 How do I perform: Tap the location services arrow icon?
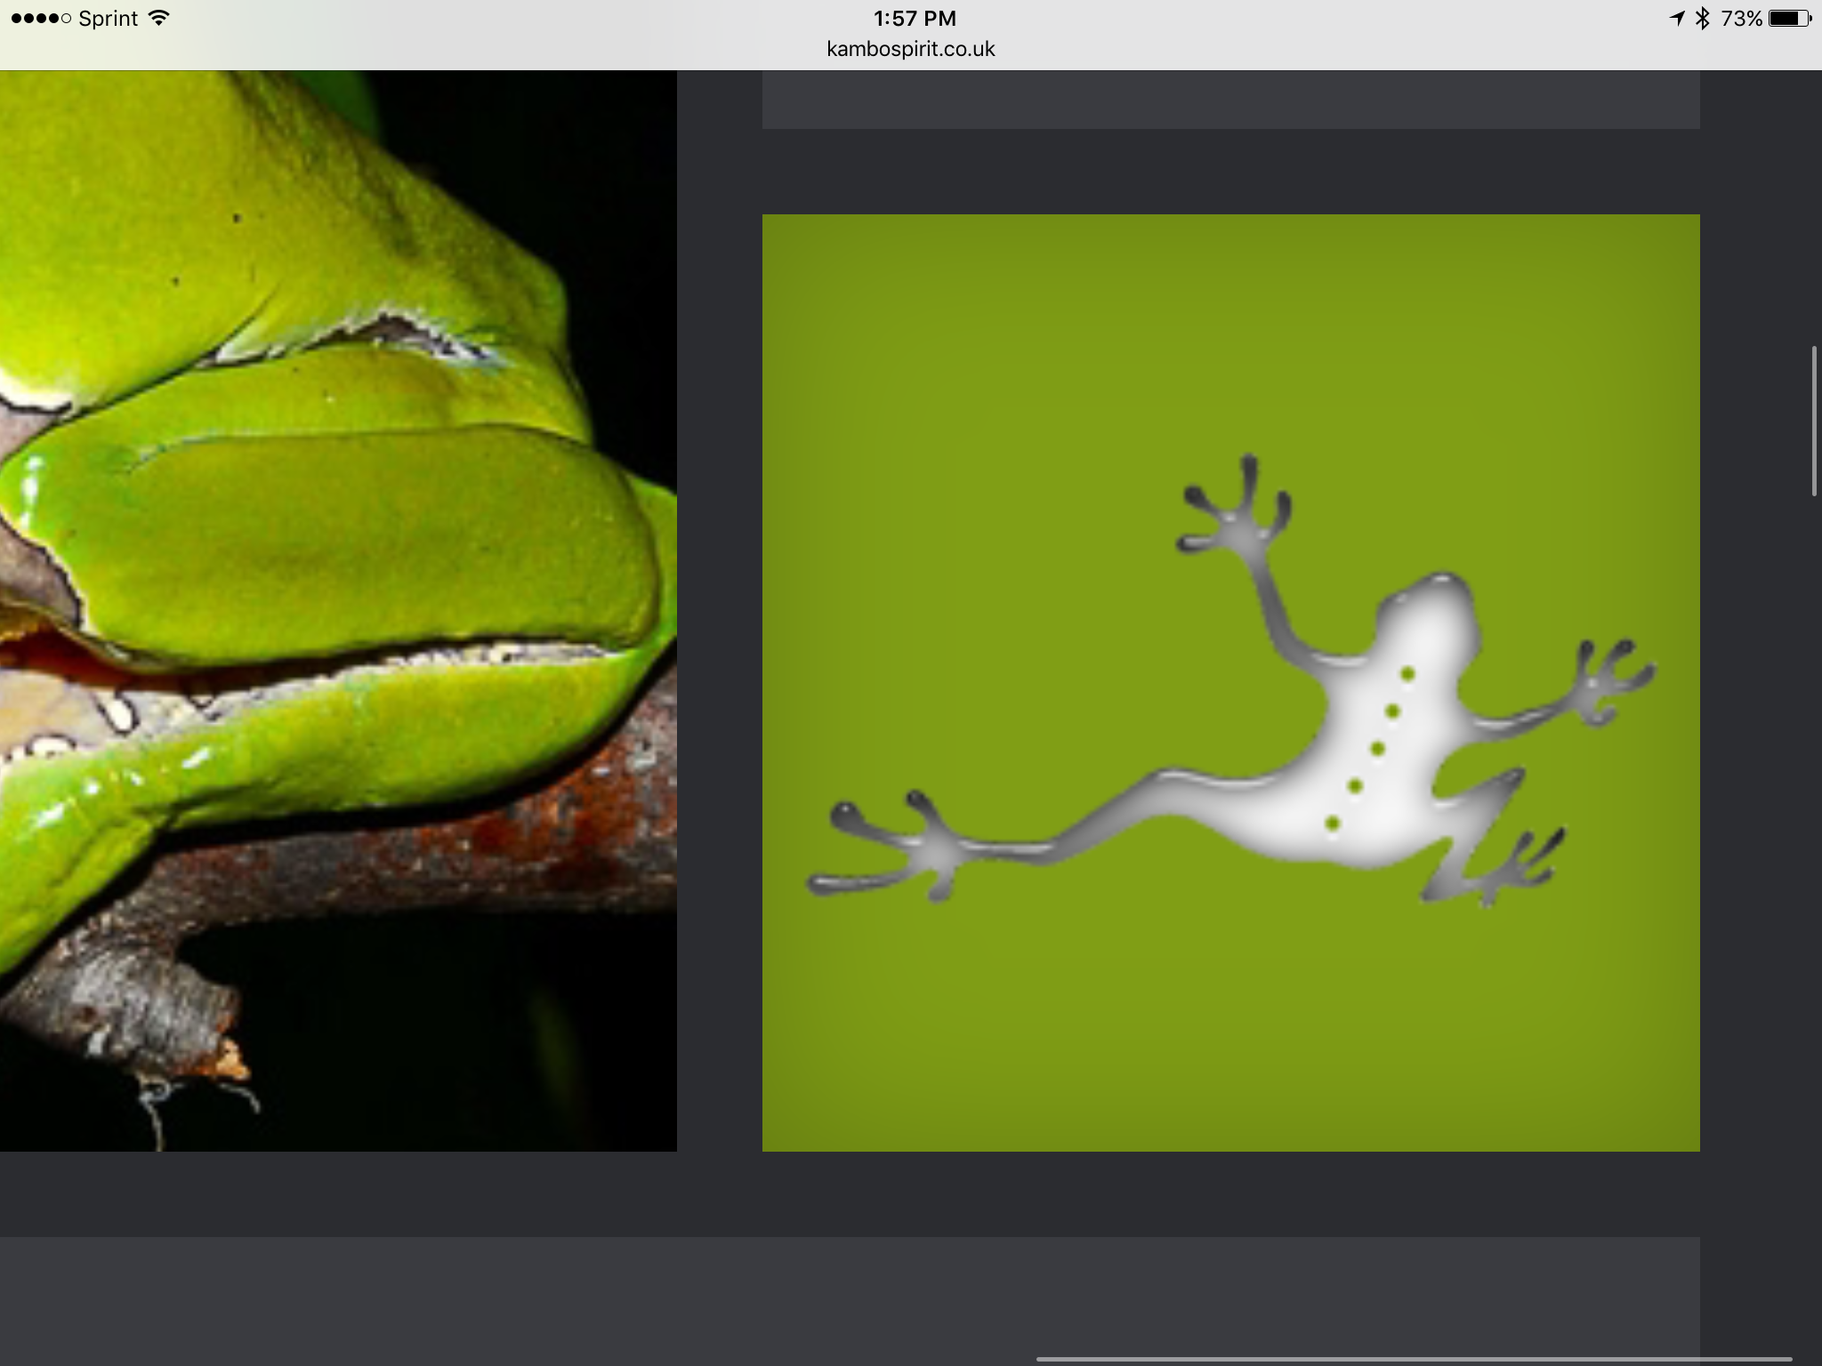[1677, 18]
